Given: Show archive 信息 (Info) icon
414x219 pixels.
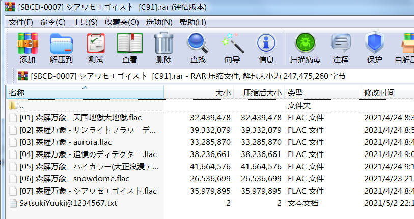Looking at the screenshot, I should [266, 48].
